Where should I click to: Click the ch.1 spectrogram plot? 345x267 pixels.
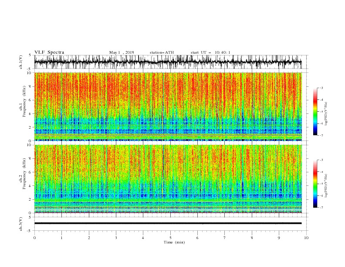168,106
